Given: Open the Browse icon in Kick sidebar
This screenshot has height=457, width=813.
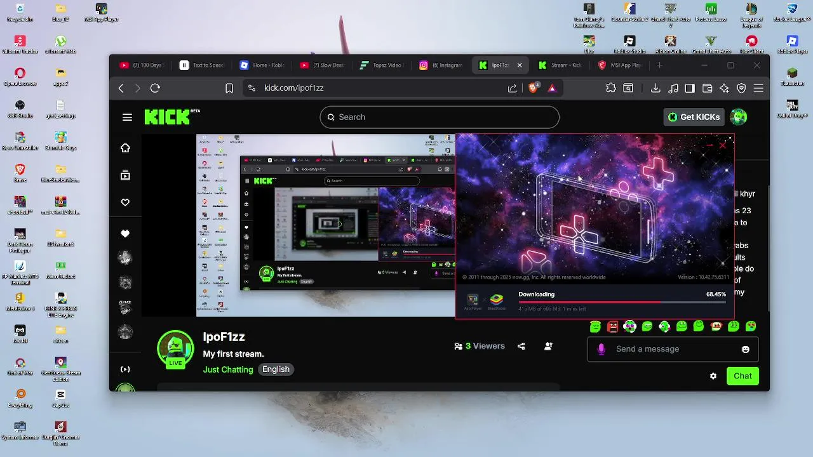Looking at the screenshot, I should coord(125,175).
